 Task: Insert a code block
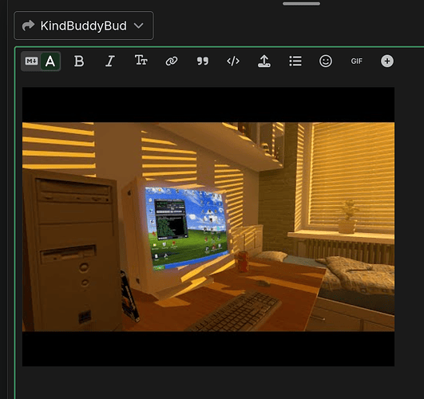pos(233,61)
